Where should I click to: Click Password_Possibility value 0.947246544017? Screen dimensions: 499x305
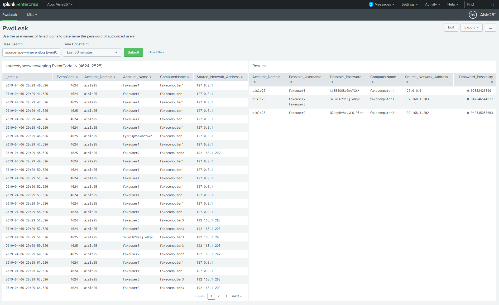[480, 99]
